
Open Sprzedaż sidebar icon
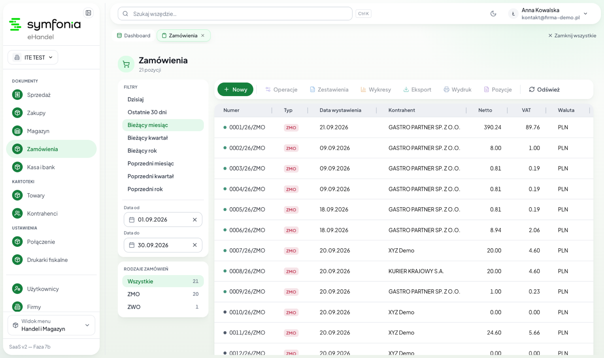(17, 95)
